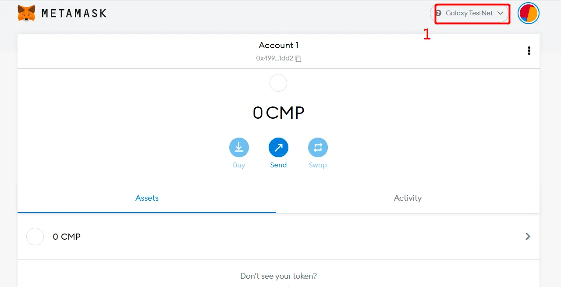Open the account avatar menu
561x287 pixels.
tap(528, 13)
